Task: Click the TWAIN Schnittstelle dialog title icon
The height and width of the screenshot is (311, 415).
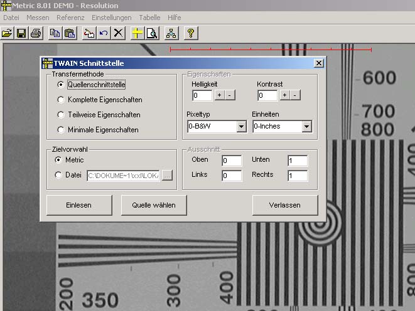Action: [48, 63]
